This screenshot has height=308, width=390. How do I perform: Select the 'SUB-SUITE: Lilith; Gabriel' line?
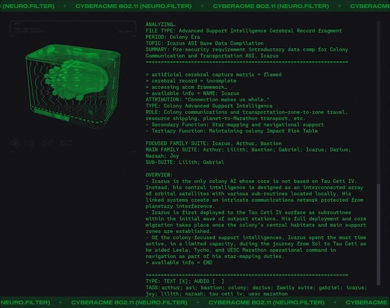click(x=185, y=162)
